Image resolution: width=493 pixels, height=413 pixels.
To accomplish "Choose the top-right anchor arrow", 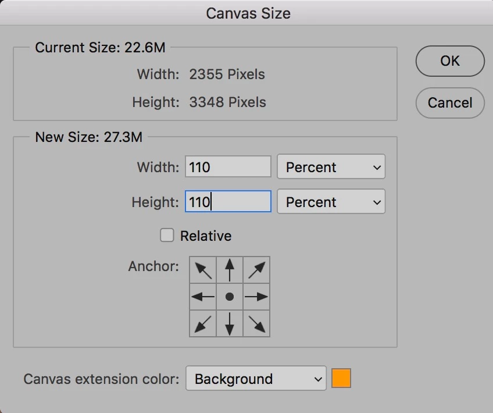I will point(256,270).
